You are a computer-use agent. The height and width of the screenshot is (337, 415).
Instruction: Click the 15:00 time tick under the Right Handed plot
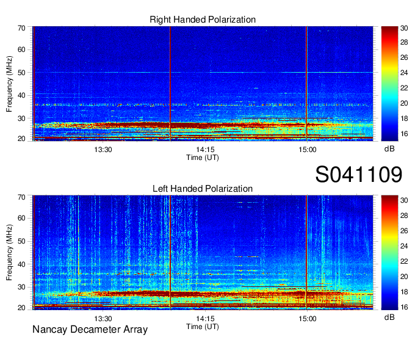307,150
